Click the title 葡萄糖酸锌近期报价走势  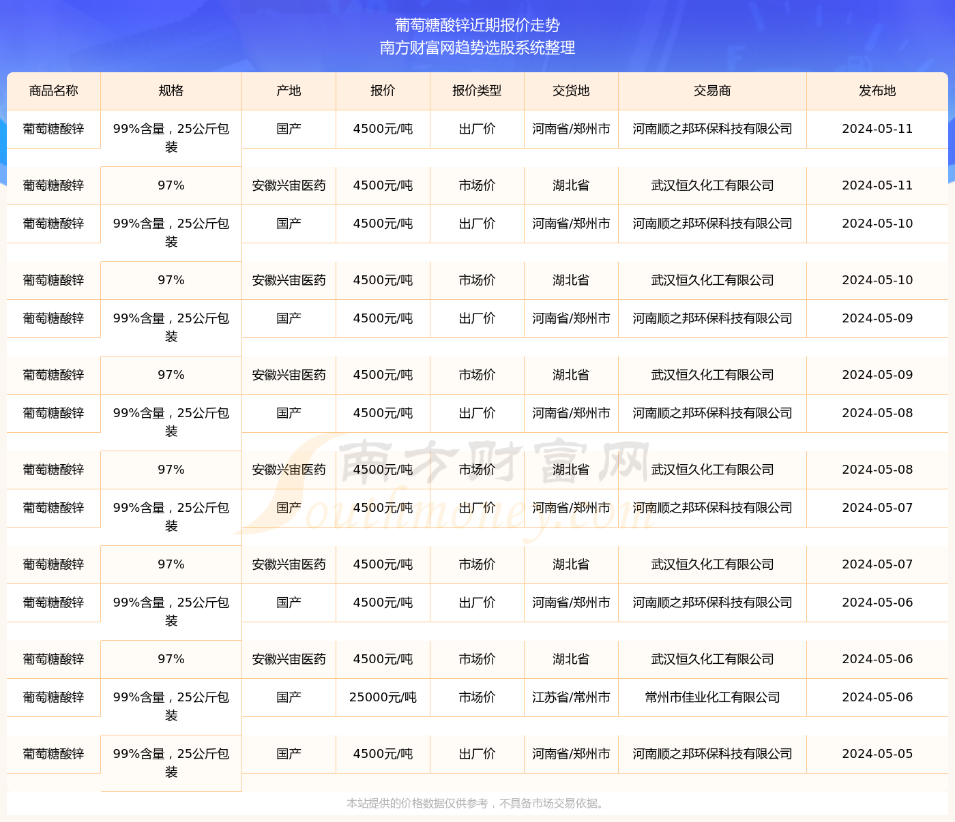pos(477,25)
